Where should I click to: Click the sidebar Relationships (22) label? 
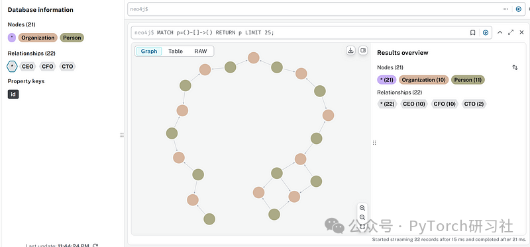(31, 53)
